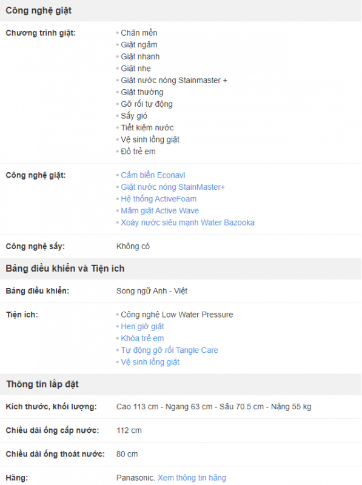Screen dimensions: 362x485
Task: Open the Cảm biến Econavi link
Action: 153,175
